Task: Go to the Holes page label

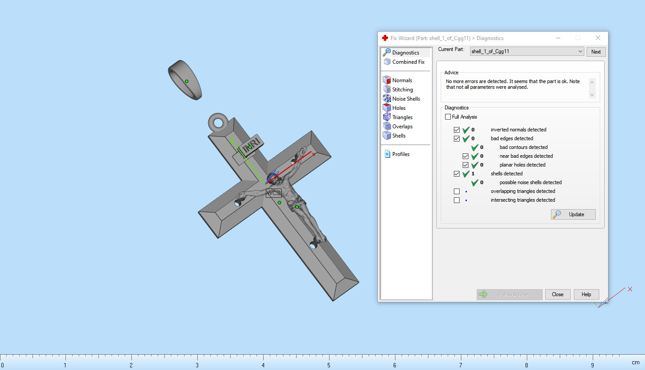Action: [x=399, y=108]
